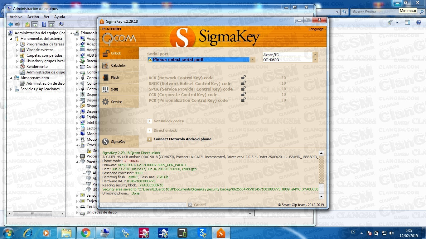Select Usuarios y grupos locales item

click(43, 61)
